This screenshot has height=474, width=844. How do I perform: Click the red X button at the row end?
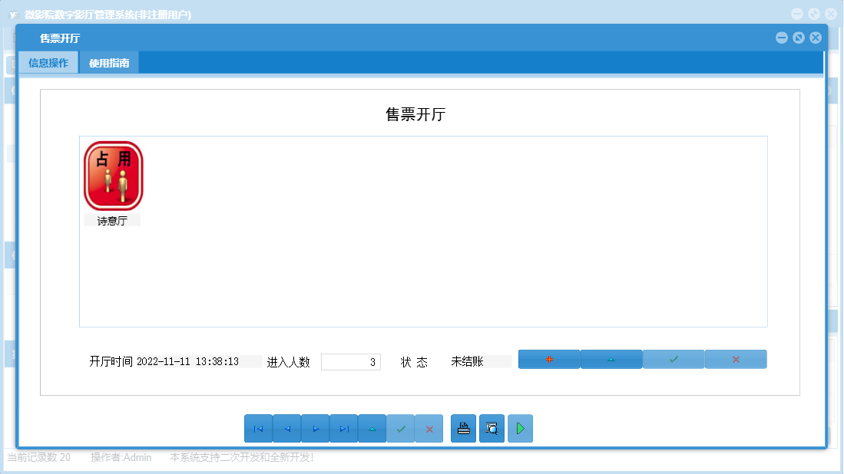(735, 359)
